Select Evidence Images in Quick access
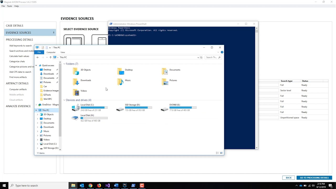The height and width of the screenshot is (189, 336). (x=49, y=91)
